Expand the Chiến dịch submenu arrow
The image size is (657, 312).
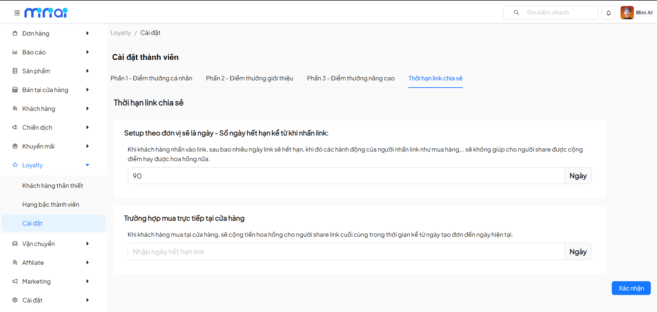[x=87, y=127]
